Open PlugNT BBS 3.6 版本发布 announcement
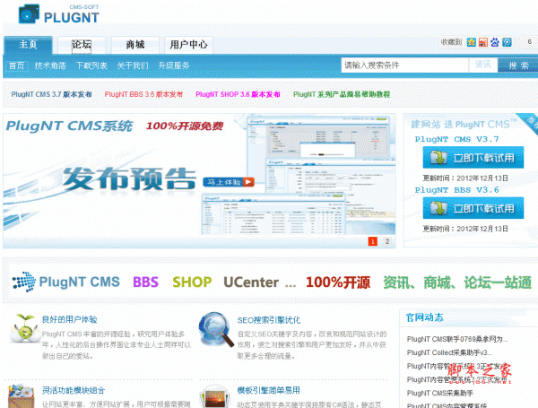This screenshot has height=408, width=538. pos(143,94)
